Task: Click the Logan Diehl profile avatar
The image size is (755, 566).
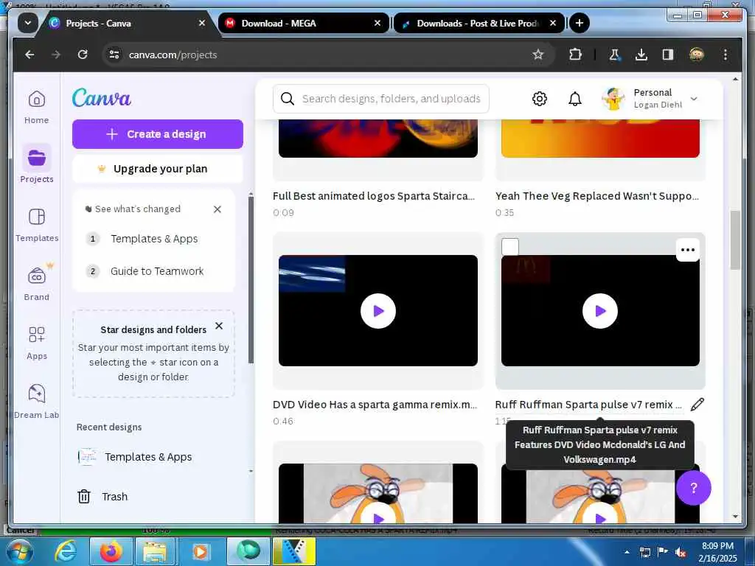Action: click(613, 99)
